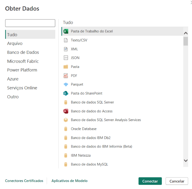The width and height of the screenshot is (192, 189).
Task: Select IBM Informix (Beta) label
Action: click(101, 146)
